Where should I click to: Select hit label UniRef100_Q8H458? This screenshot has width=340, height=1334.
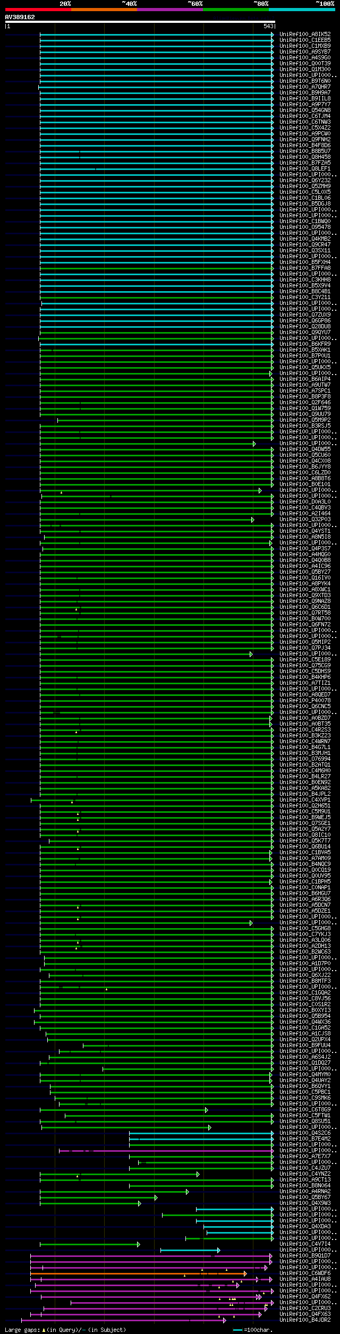coord(305,157)
